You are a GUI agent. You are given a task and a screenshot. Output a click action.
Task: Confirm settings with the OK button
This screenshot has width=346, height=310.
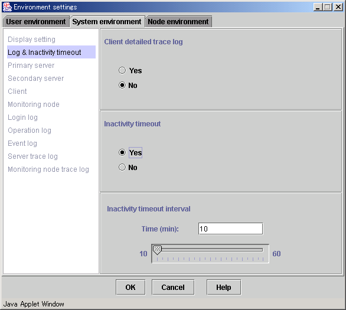(130, 287)
